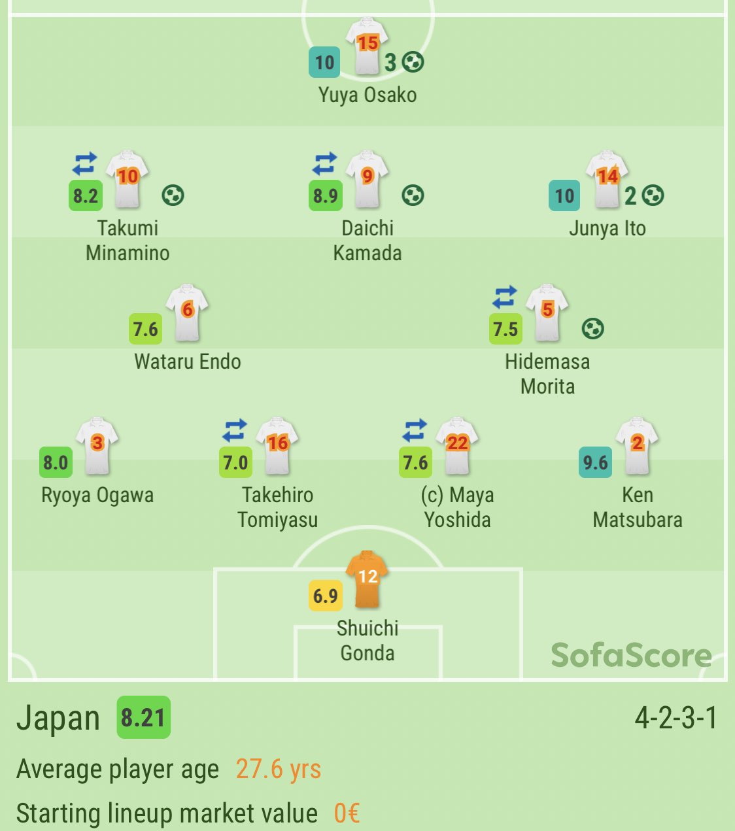Screen dimensions: 735x831
Task: Click the goal ball icon beside Daichi Kamada
Action: click(x=413, y=195)
